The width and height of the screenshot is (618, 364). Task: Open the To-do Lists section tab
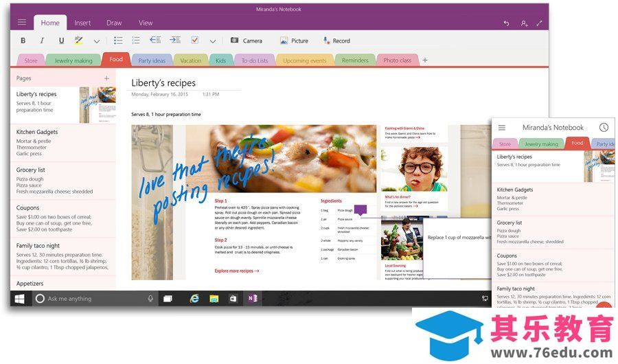coord(255,60)
